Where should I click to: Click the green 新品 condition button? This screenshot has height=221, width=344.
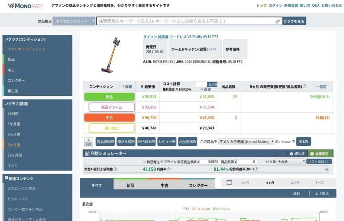[x=110, y=97]
